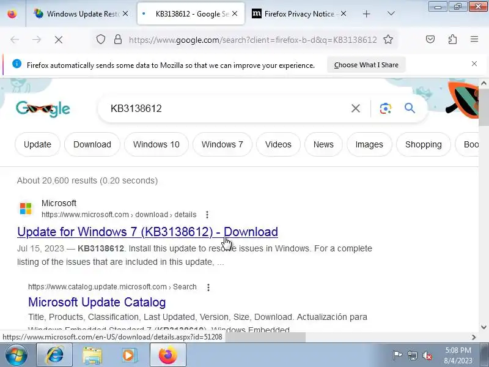
Task: Open the Windows Start menu
Action: coord(16,355)
